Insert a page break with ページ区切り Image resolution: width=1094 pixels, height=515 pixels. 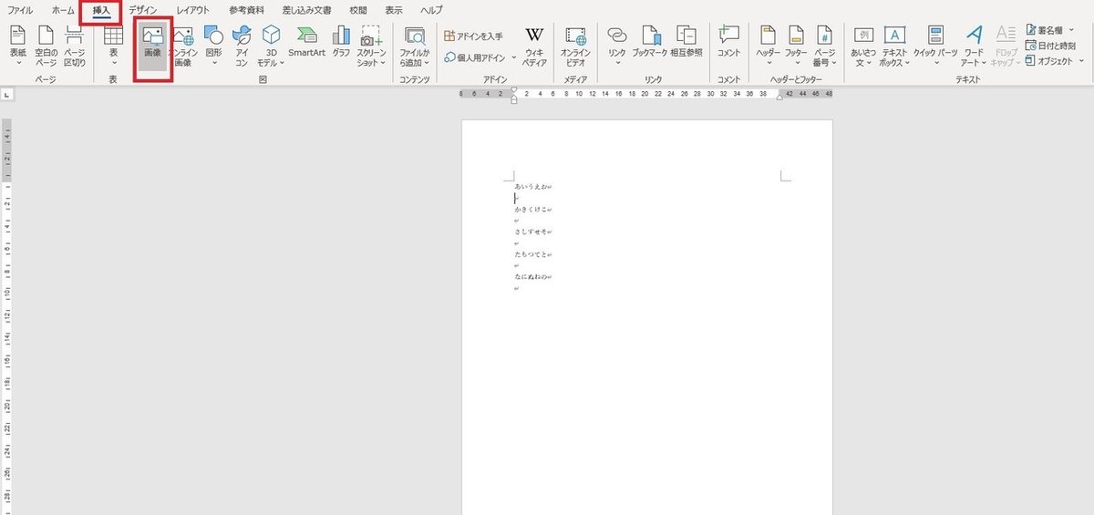(x=75, y=46)
